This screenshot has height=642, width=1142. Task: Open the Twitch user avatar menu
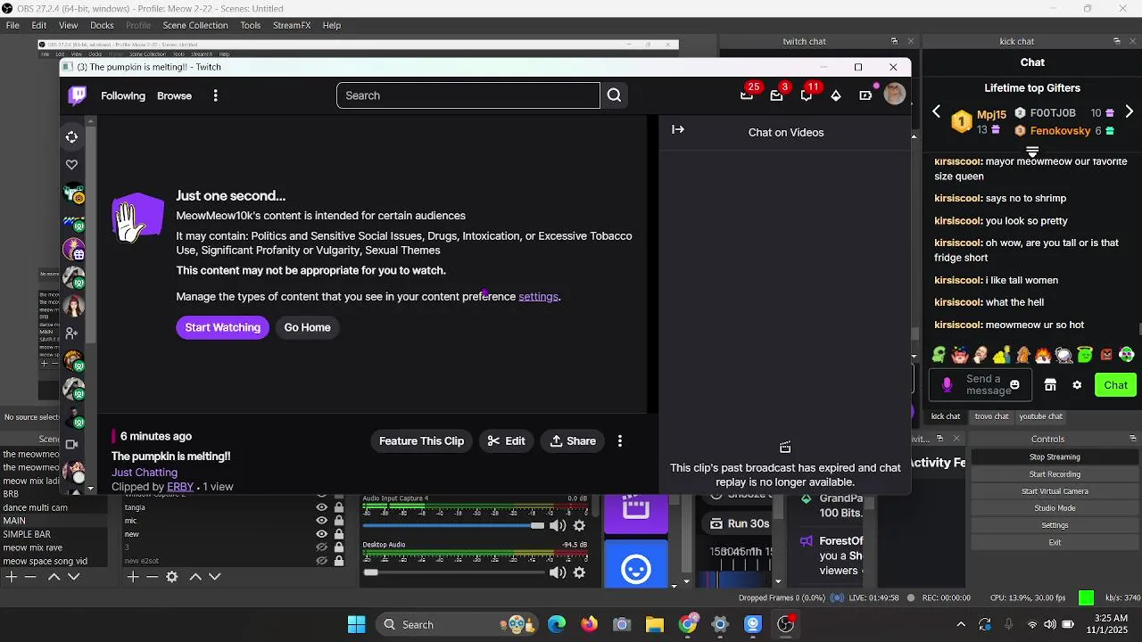click(x=894, y=95)
